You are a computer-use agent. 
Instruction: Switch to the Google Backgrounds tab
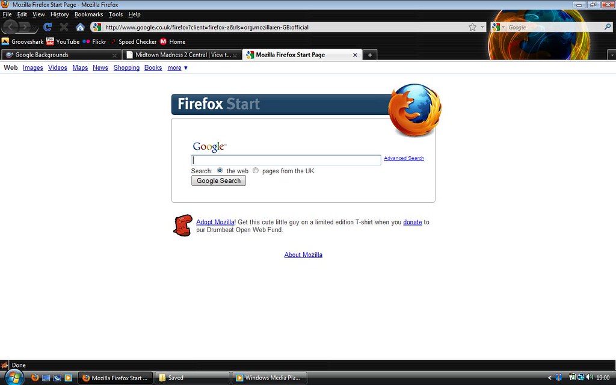(57, 55)
